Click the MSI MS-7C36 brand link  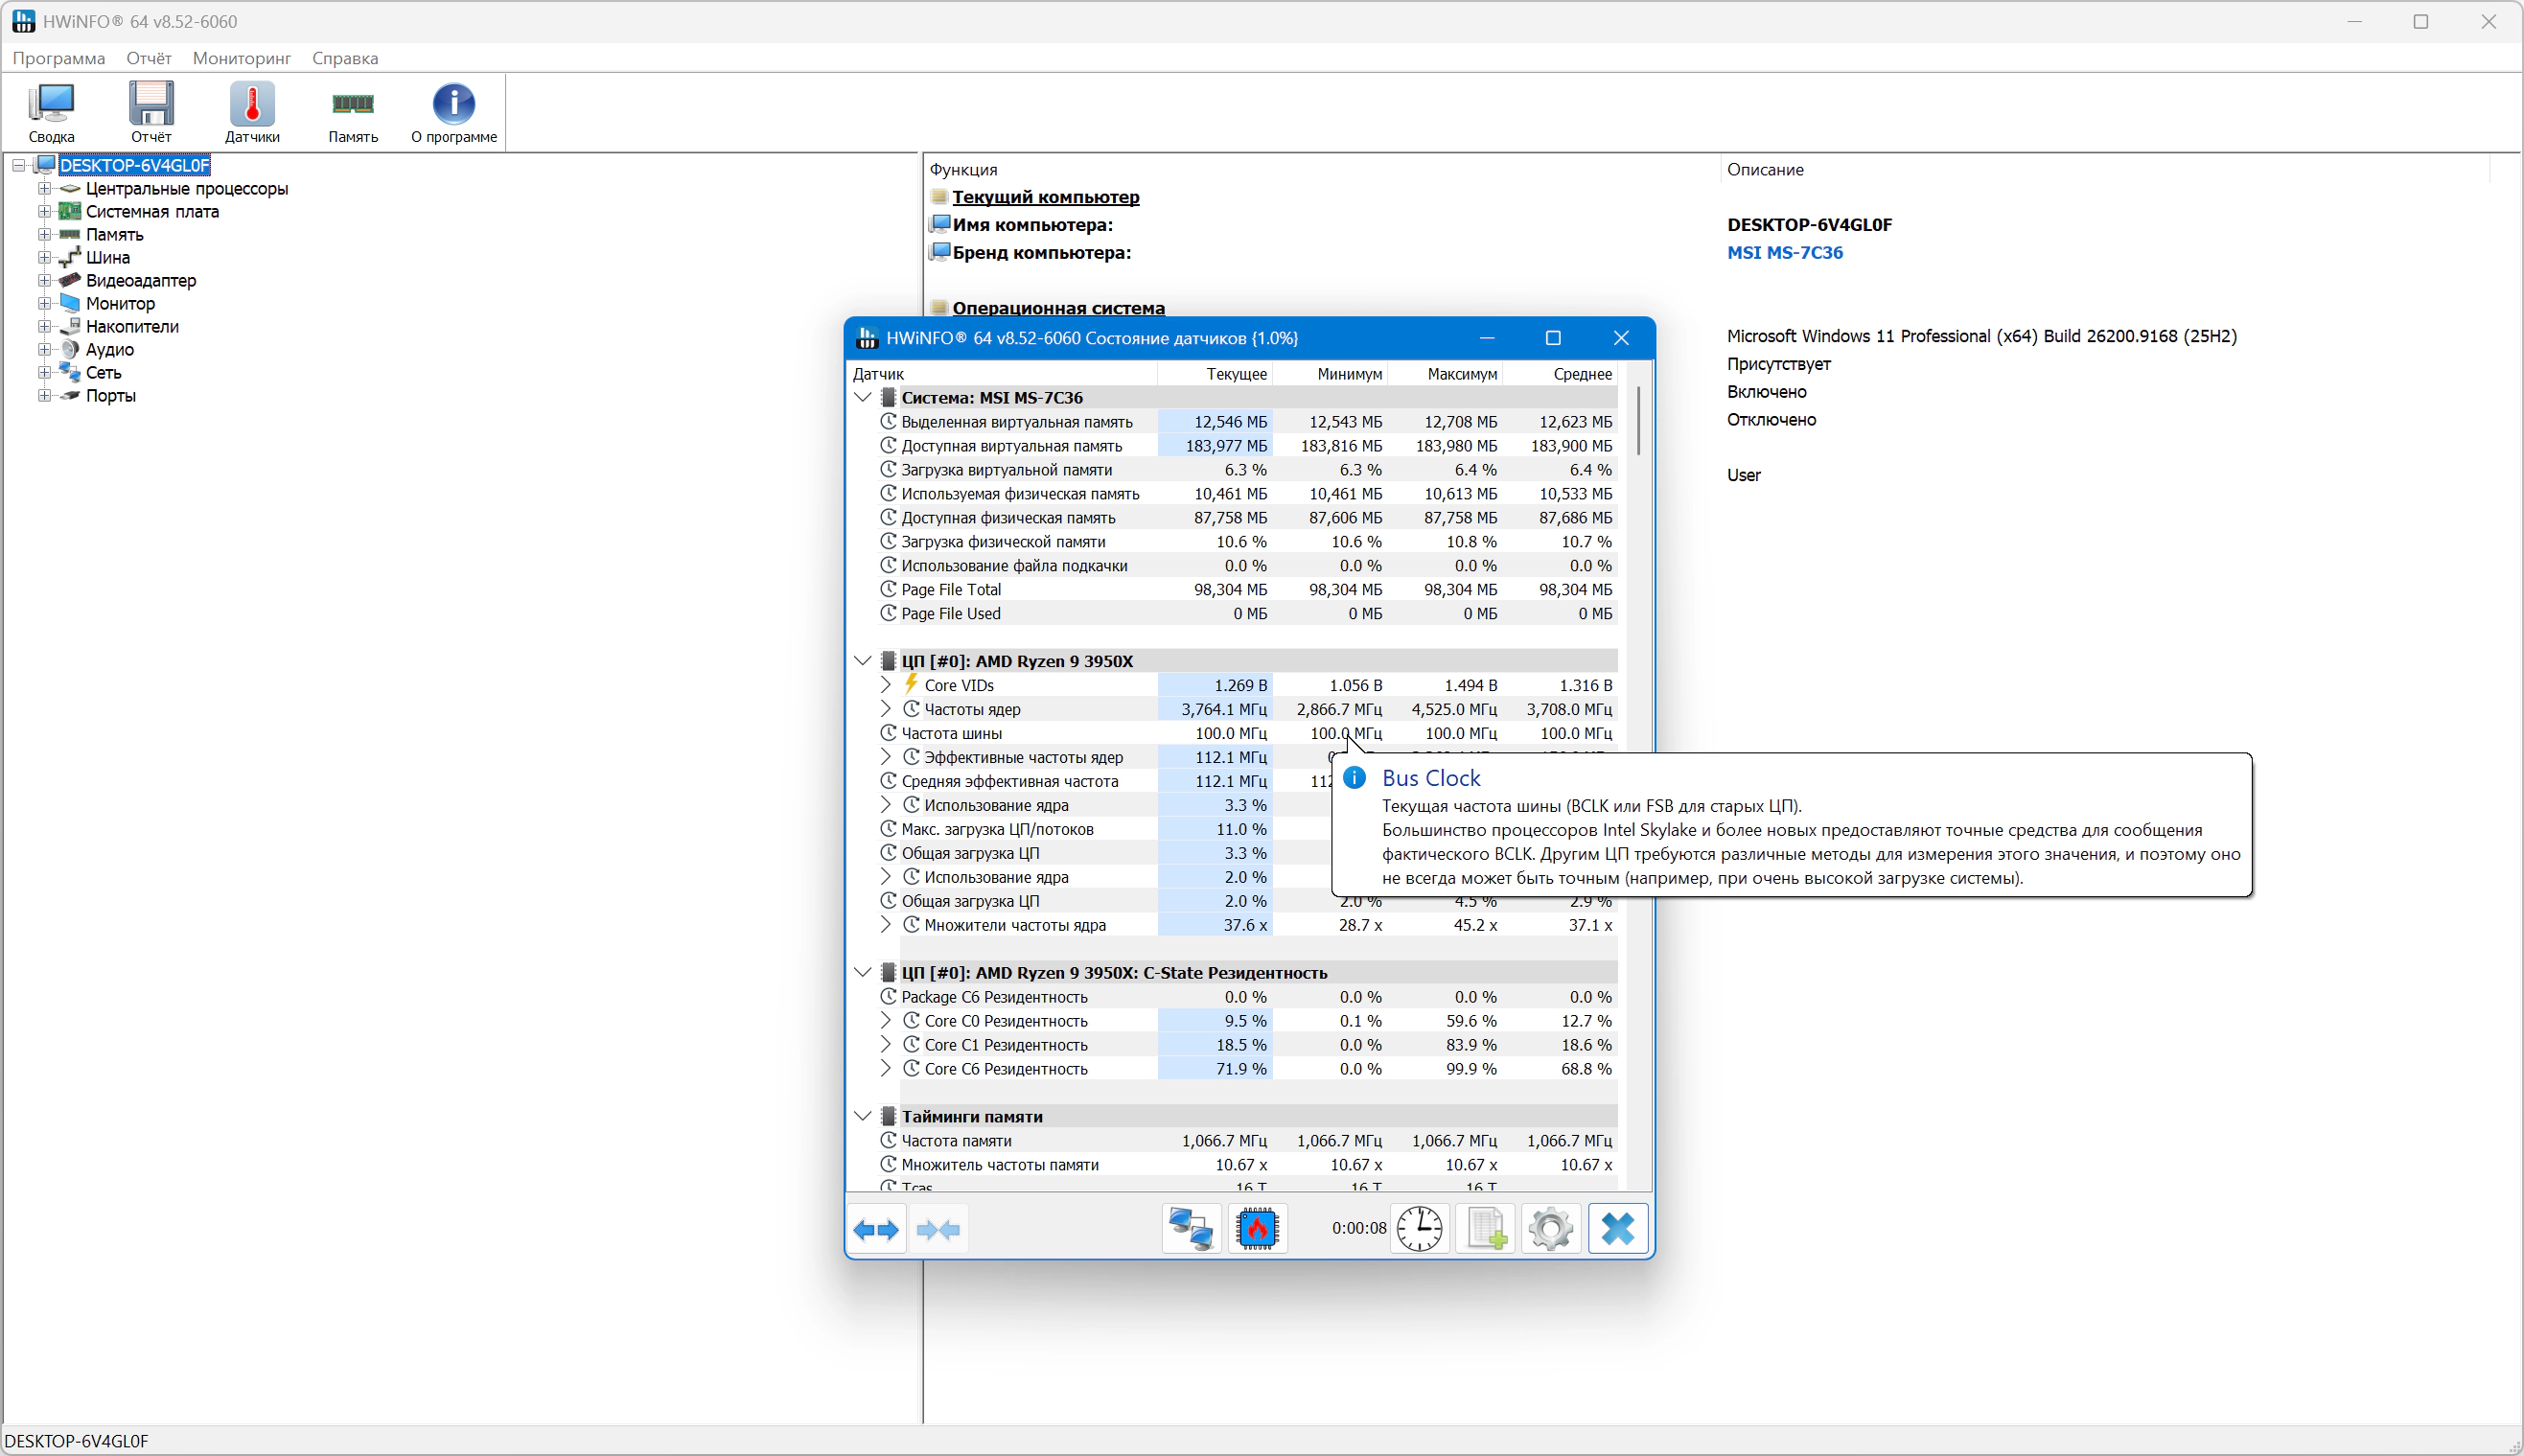[1785, 253]
